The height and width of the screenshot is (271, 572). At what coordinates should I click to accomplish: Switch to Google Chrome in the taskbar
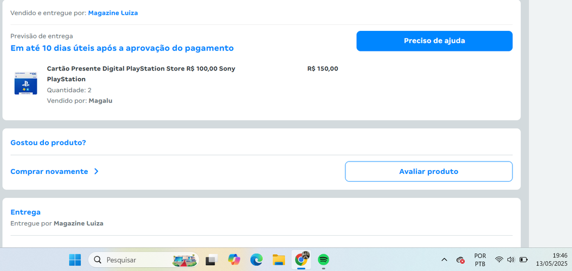[301, 260]
